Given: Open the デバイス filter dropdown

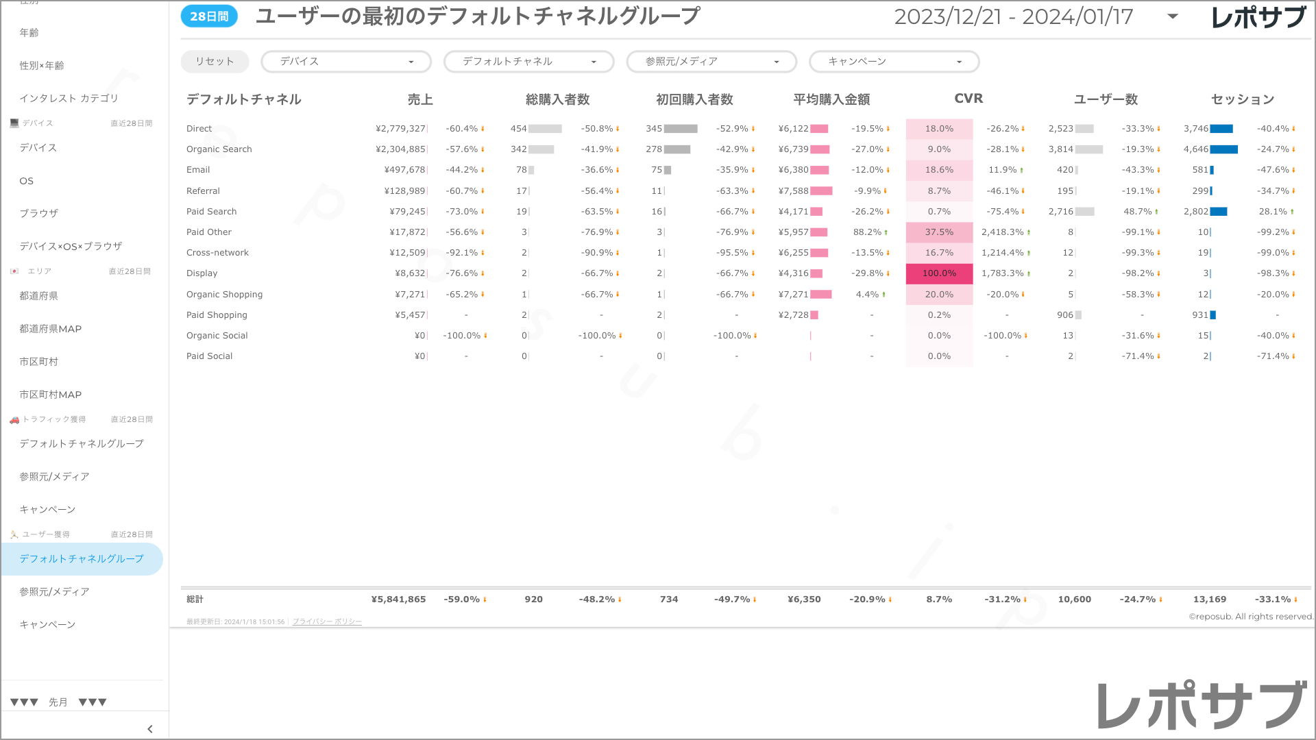Looking at the screenshot, I should pyautogui.click(x=346, y=62).
